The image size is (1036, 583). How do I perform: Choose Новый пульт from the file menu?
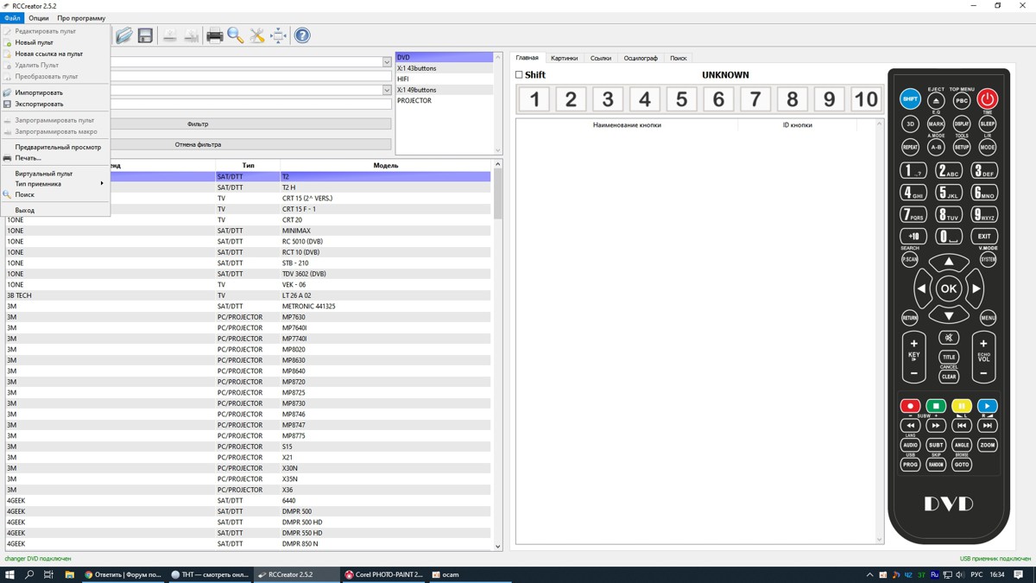coord(34,42)
